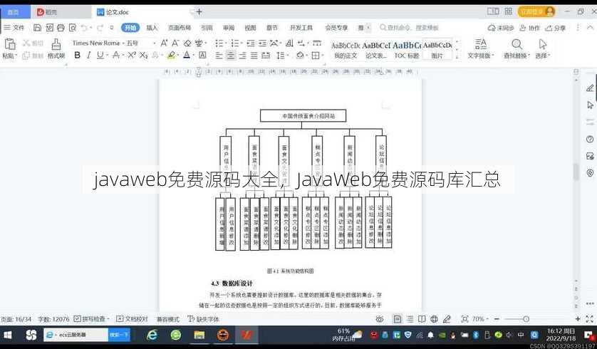Increase font size with the A+ icon
Viewport: 597px width, 349px height.
(x=164, y=43)
